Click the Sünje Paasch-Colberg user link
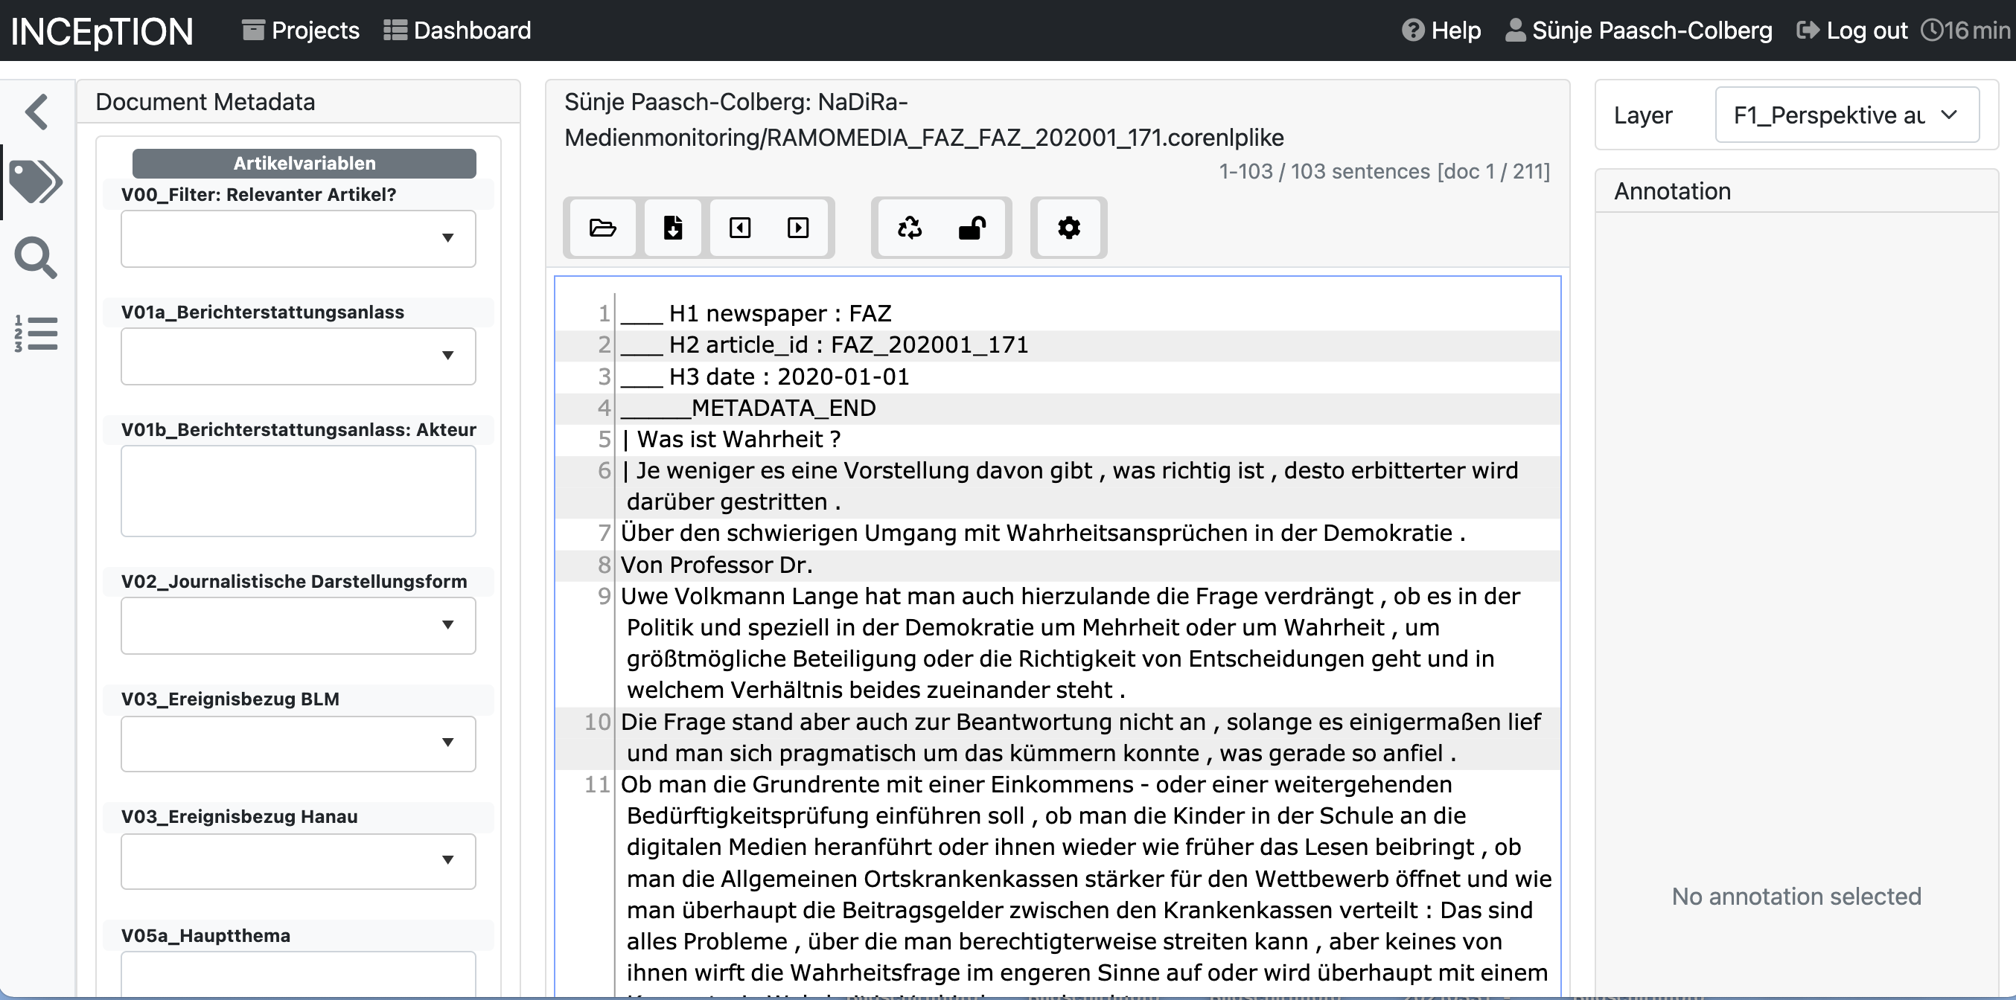The height and width of the screenshot is (1000, 2016). pyautogui.click(x=1639, y=31)
